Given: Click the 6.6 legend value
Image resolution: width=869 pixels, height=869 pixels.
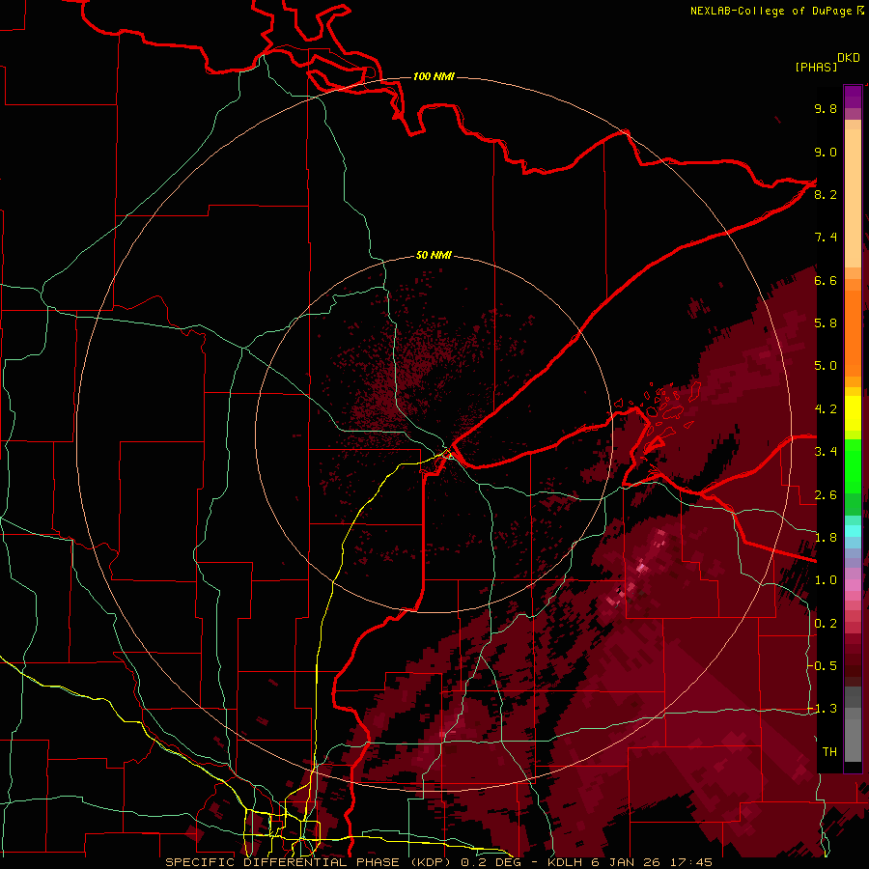Looking at the screenshot, I should pos(826,280).
